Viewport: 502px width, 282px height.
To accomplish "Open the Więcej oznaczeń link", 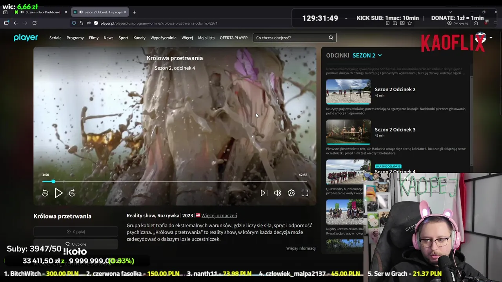I will click(219, 215).
